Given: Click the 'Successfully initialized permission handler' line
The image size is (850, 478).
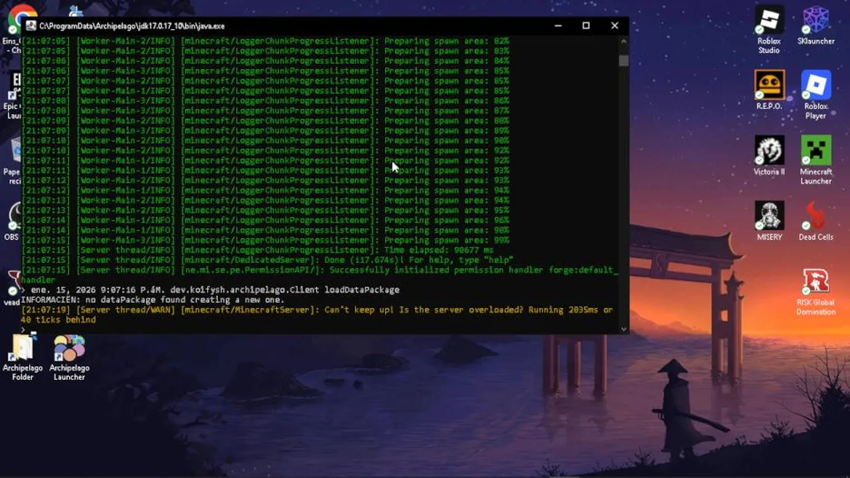Looking at the screenshot, I should tap(320, 275).
